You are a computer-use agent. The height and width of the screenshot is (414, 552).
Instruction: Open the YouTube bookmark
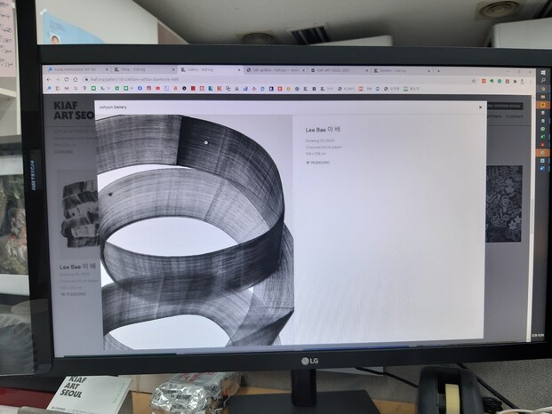[x=157, y=88]
